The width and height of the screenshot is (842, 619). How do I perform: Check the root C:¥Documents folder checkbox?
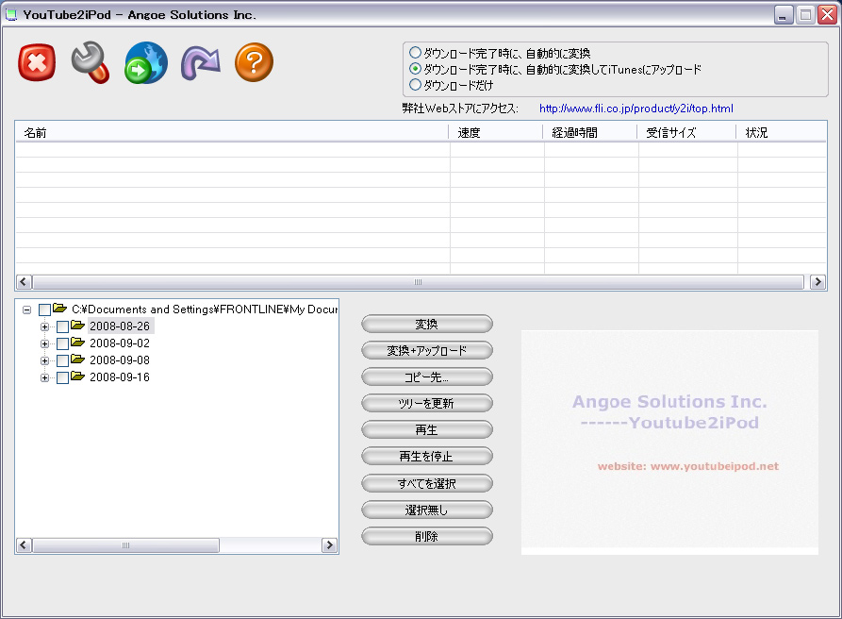(45, 309)
